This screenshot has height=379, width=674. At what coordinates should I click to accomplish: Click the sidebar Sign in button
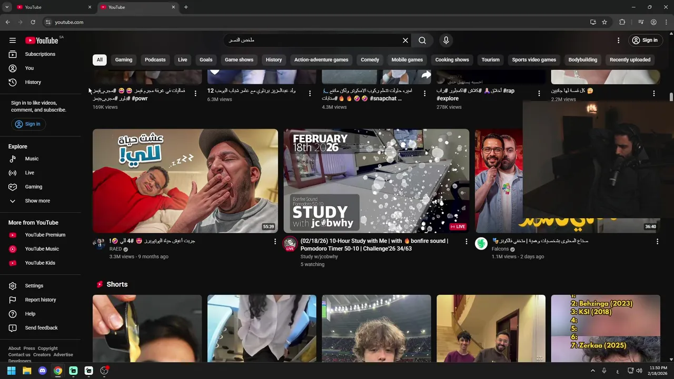[27, 124]
